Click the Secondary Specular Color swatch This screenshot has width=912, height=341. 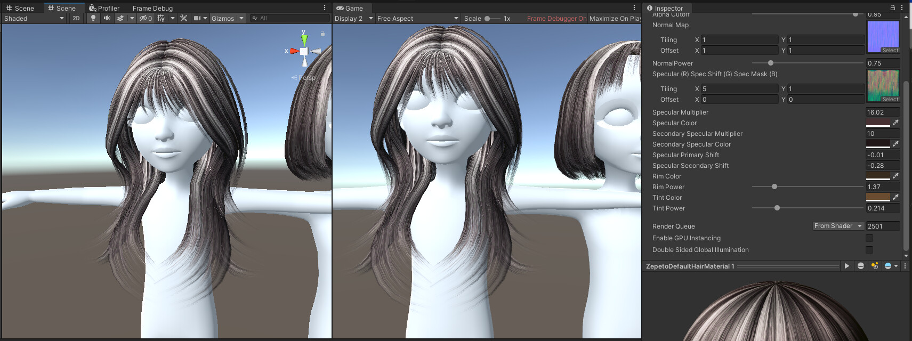tap(878, 144)
